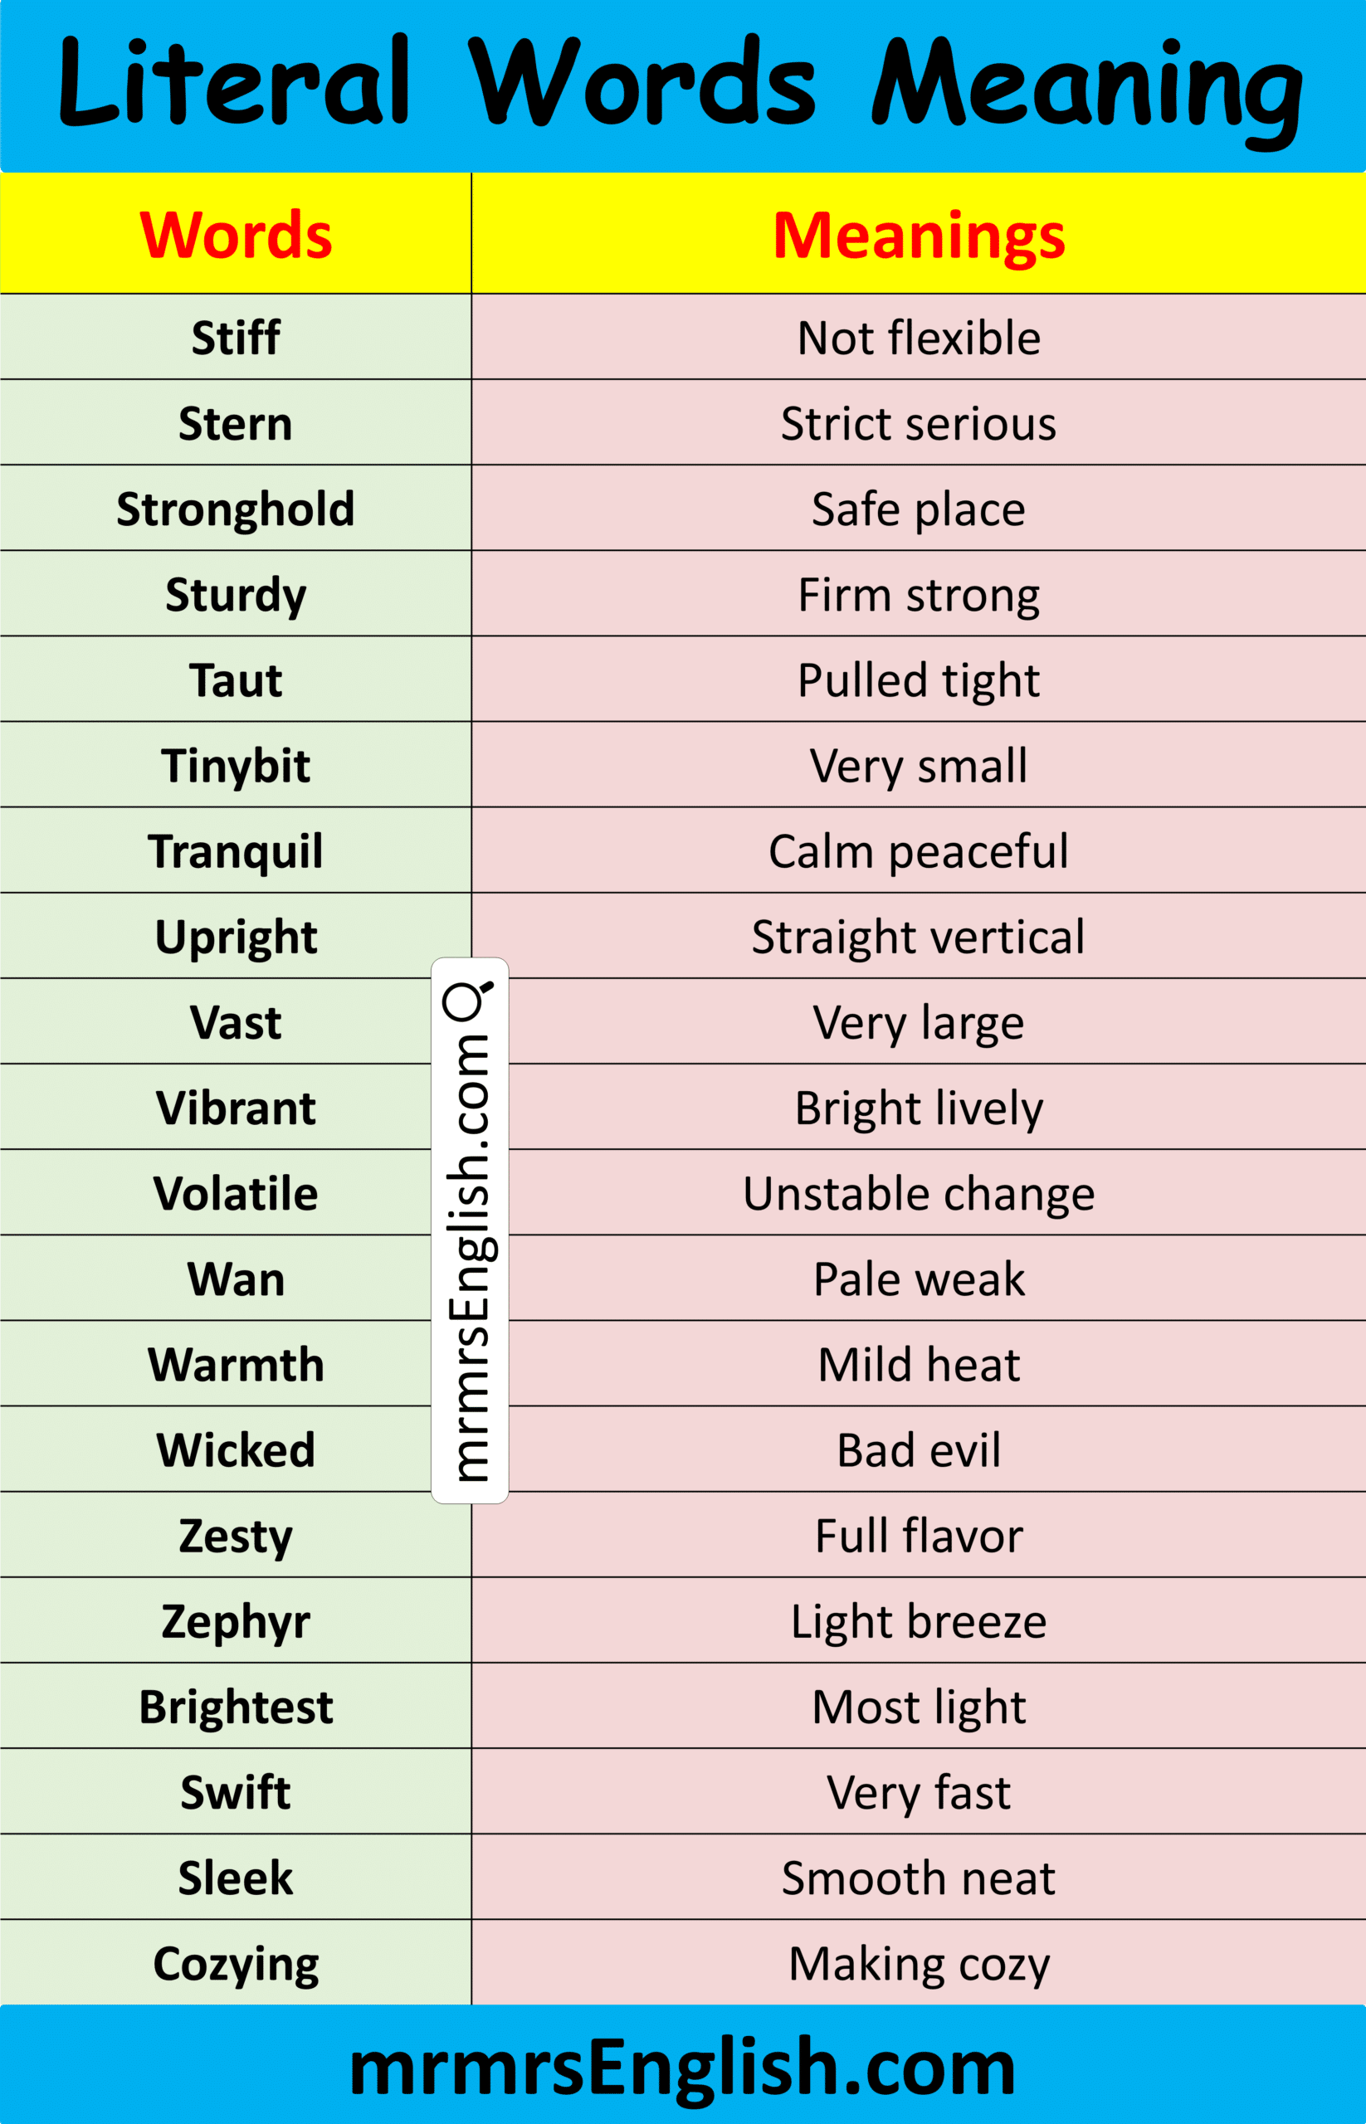Click the vertical mrmrsEnglish.com watermark text

[x=468, y=1259]
